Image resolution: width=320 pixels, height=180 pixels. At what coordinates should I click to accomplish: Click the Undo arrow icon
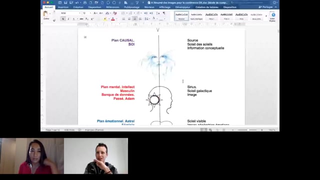pos(77,2)
